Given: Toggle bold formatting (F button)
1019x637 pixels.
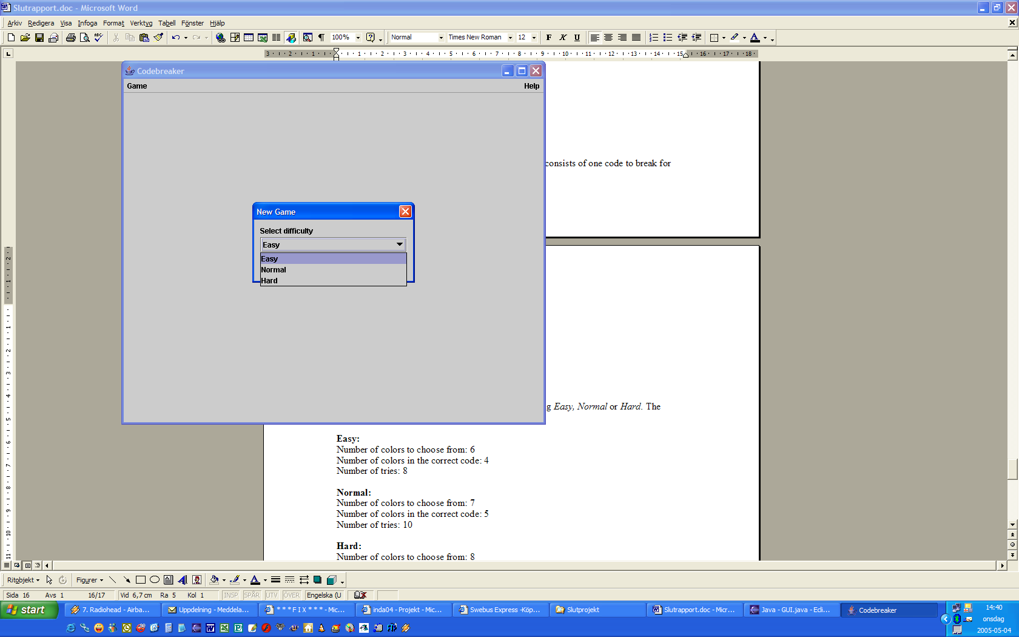Looking at the screenshot, I should (549, 38).
